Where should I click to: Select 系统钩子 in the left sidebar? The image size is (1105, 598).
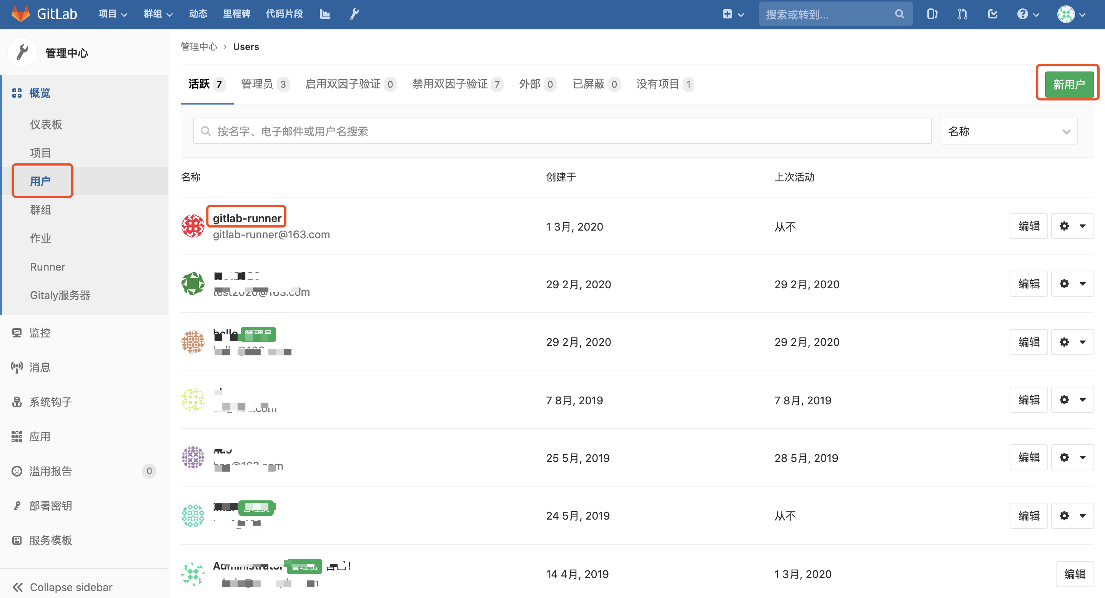pyautogui.click(x=50, y=402)
